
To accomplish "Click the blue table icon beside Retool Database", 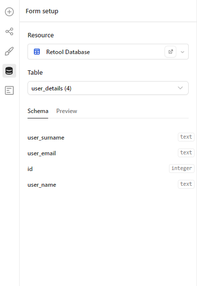I will click(37, 52).
